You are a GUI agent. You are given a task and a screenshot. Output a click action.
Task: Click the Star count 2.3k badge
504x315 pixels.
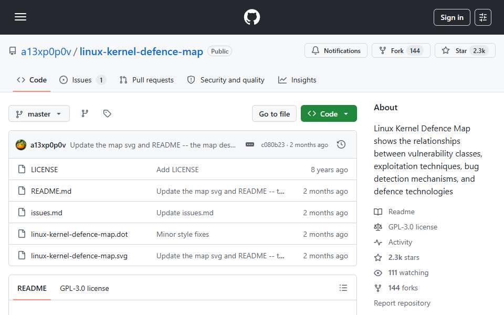click(x=479, y=51)
